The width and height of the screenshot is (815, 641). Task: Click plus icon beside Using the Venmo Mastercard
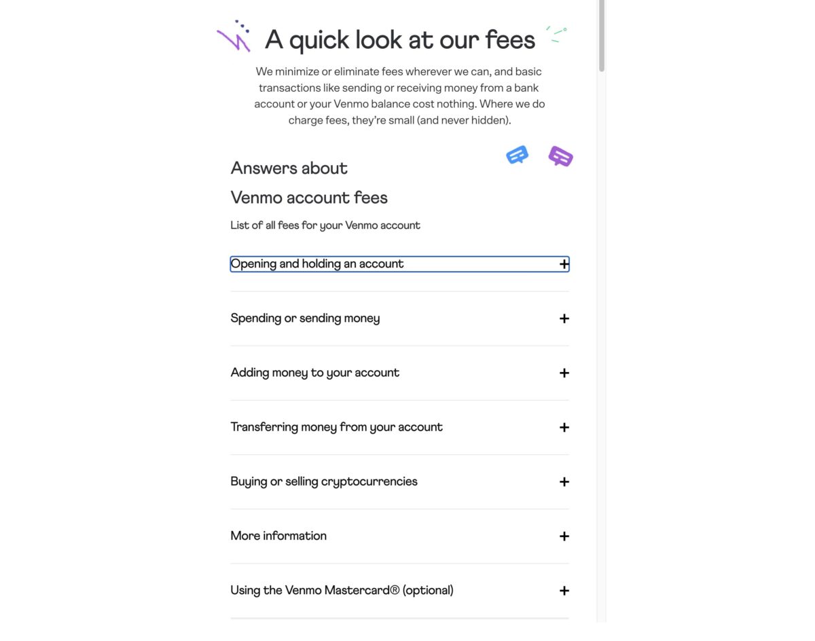(564, 591)
